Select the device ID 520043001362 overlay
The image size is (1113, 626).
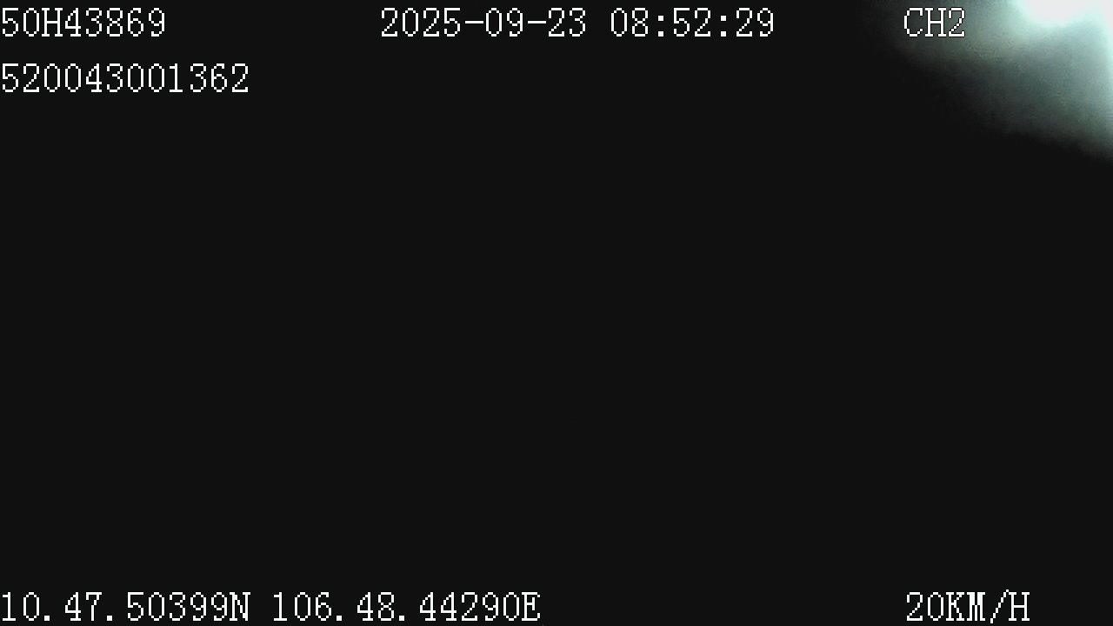[124, 79]
